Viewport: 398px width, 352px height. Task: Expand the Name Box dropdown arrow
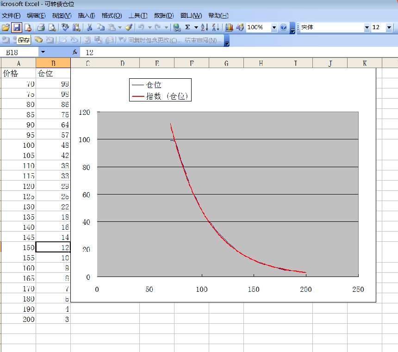point(43,52)
